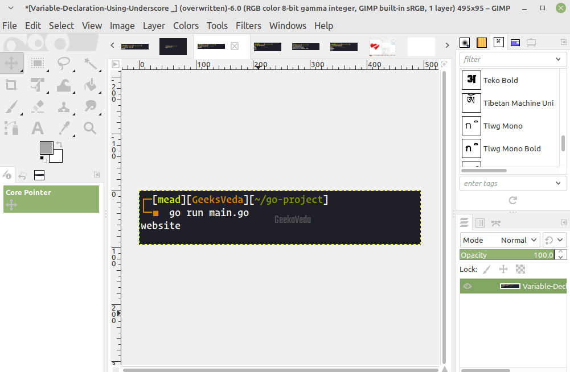Open the Document History tab in right dock
Image resolution: width=570 pixels, height=372 pixels.
515,43
